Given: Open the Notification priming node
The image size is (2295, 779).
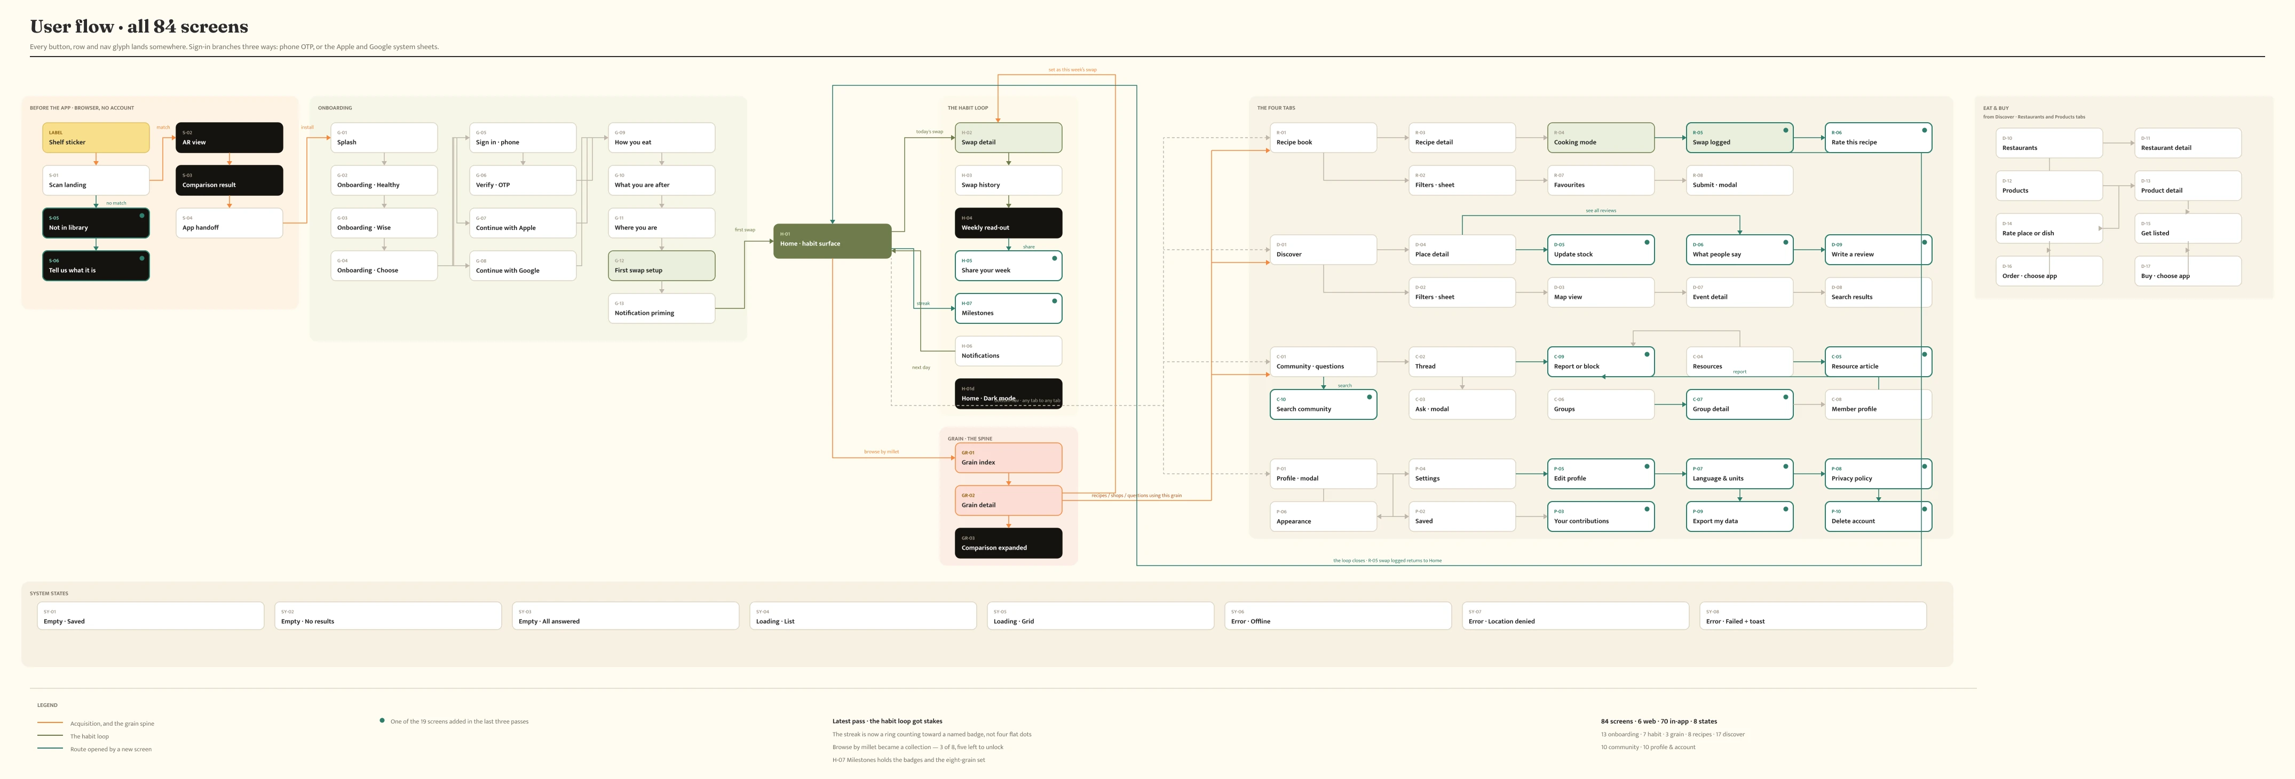Looking at the screenshot, I should (x=661, y=309).
